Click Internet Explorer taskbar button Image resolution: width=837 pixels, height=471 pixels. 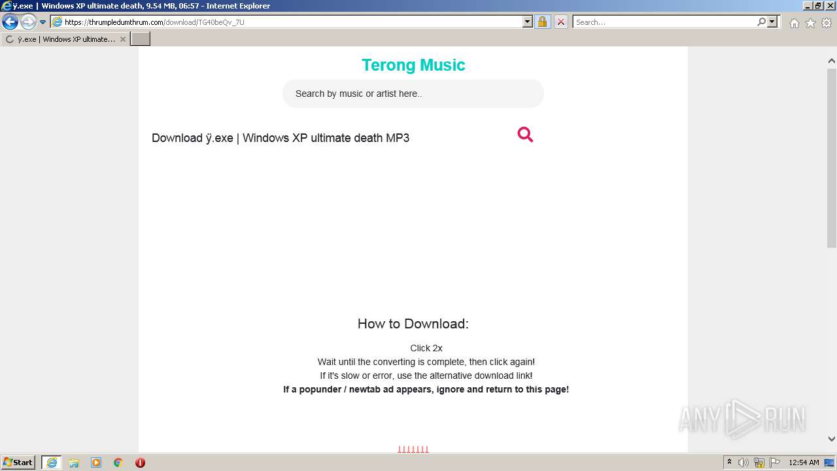[52, 462]
